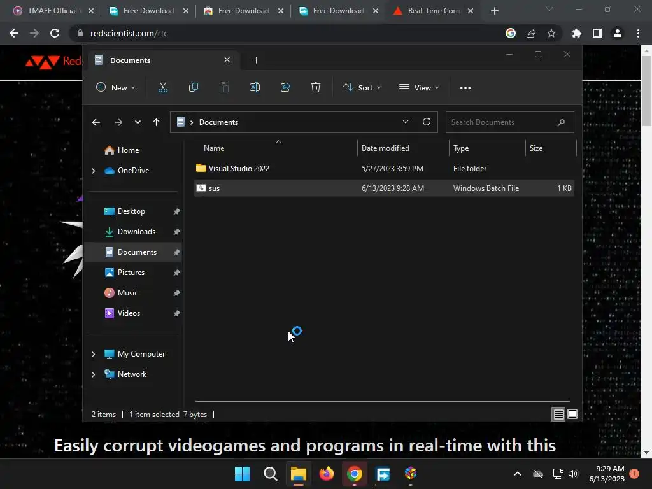Image resolution: width=652 pixels, height=489 pixels.
Task: Click the Chrome address bar URL
Action: pos(129,33)
